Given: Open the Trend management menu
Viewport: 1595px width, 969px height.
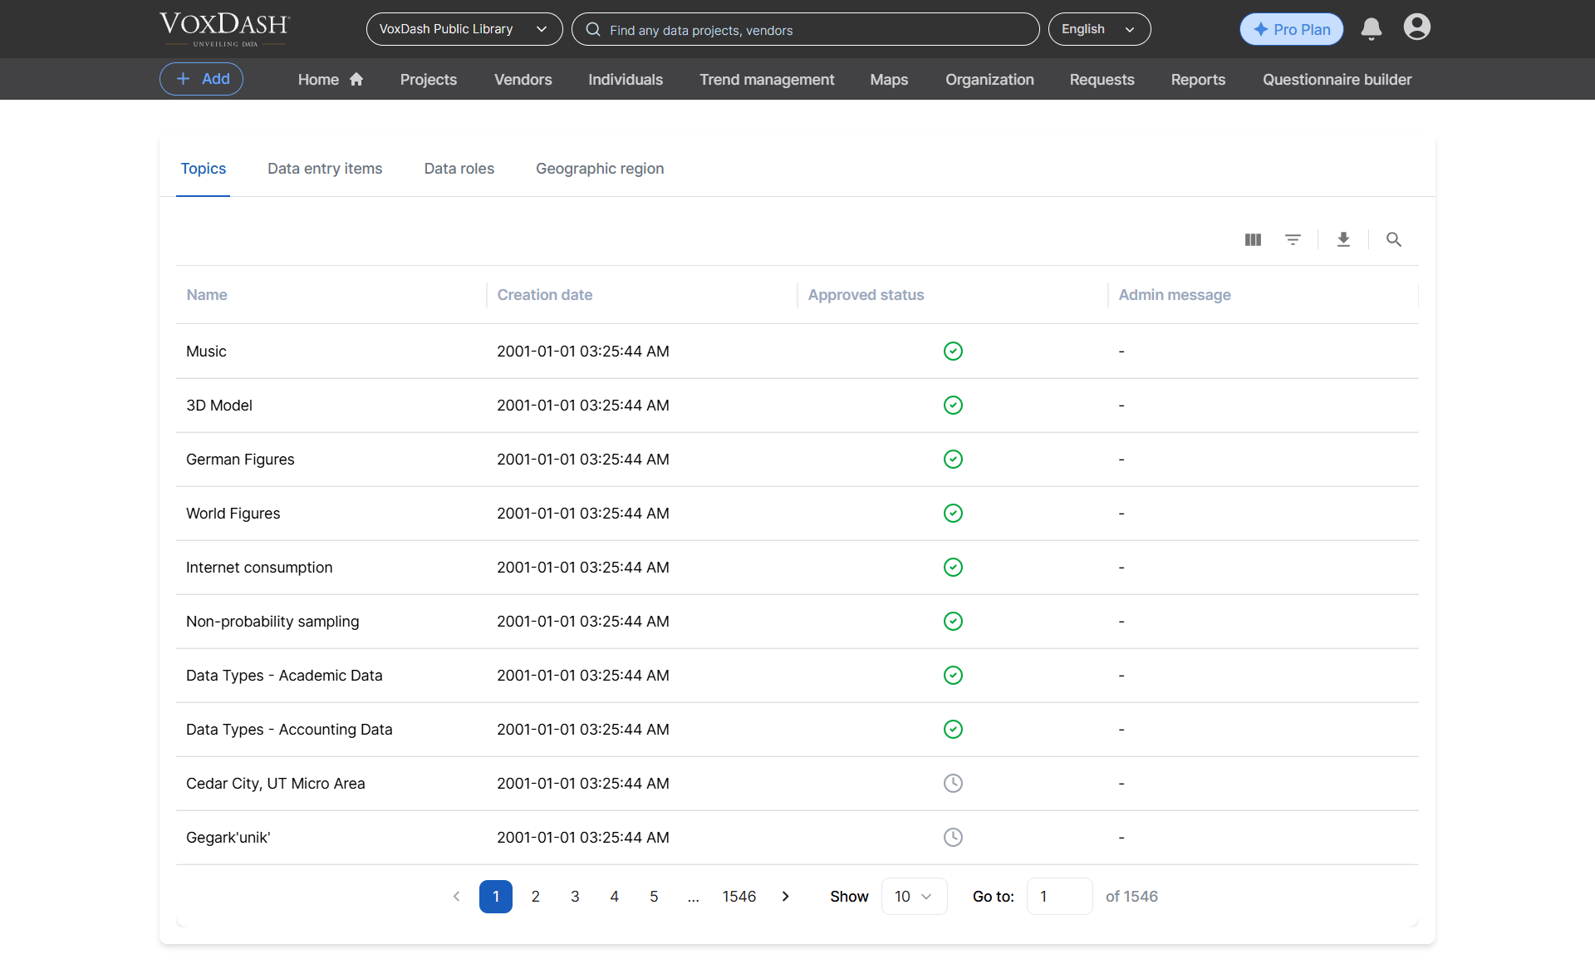Looking at the screenshot, I should [767, 80].
